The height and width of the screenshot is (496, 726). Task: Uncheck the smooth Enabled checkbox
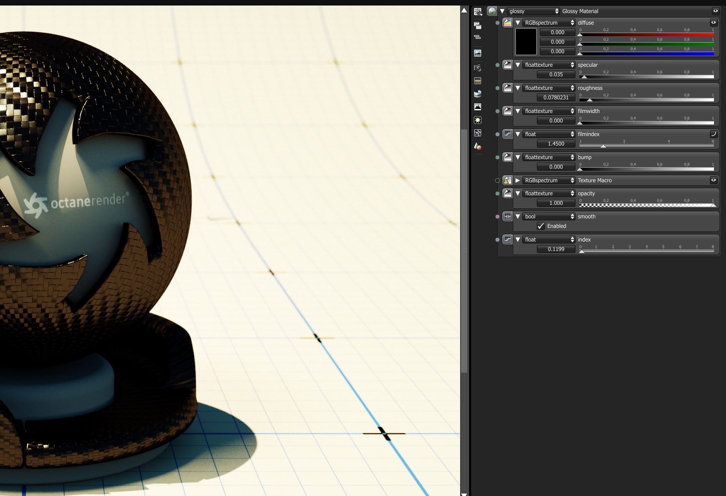pyautogui.click(x=541, y=226)
